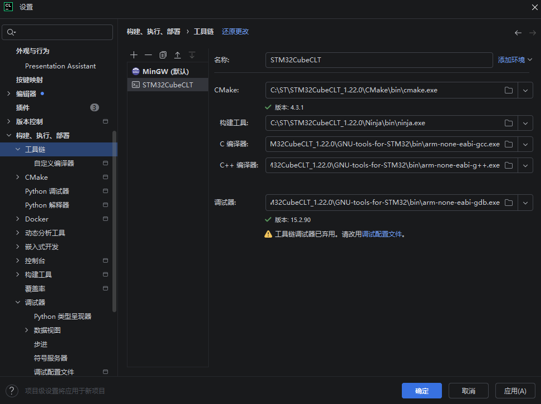
Task: Expand the 动态分析工具 node
Action: 18,233
